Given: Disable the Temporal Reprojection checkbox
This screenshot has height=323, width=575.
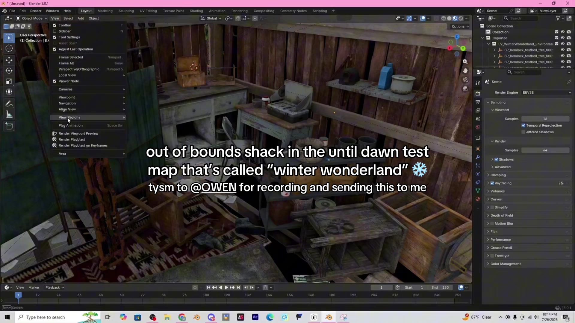Looking at the screenshot, I should pos(523,126).
